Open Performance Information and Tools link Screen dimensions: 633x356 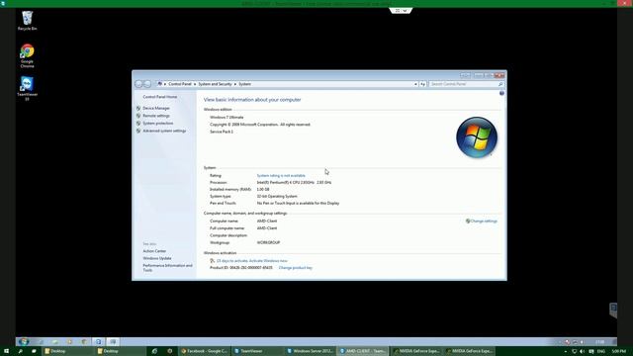coord(167,268)
